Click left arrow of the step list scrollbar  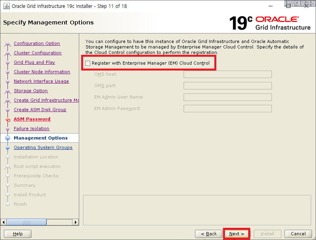point(4,222)
